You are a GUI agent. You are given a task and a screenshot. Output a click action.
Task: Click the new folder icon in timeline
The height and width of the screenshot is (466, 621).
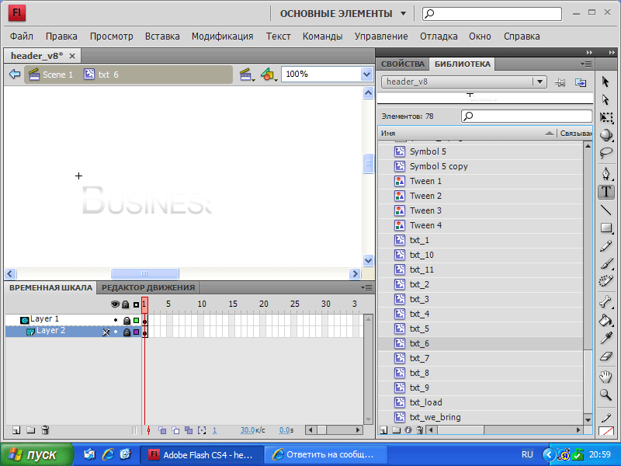(x=30, y=430)
